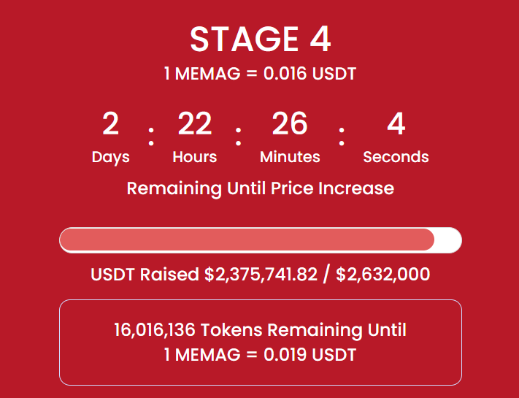This screenshot has width=519, height=398.
Task: Click the days countdown number 2
Action: pyautogui.click(x=110, y=123)
